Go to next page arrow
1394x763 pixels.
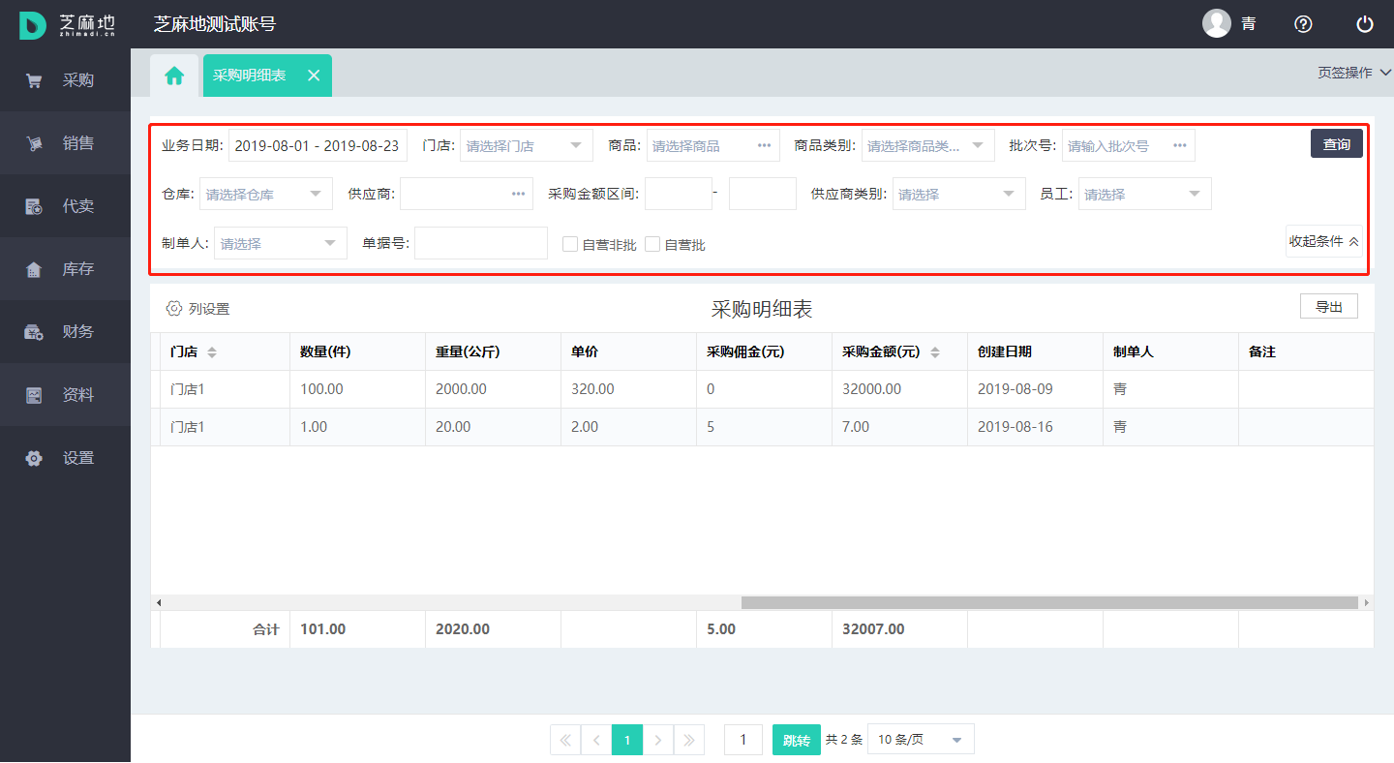tap(658, 740)
